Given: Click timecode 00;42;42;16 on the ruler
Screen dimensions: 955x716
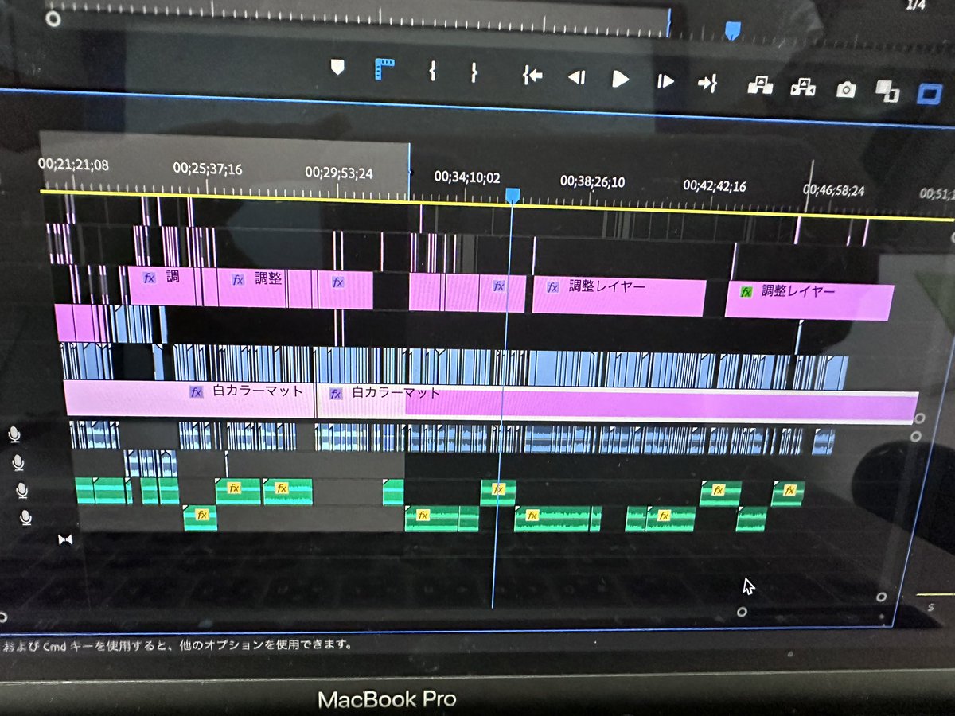Looking at the screenshot, I should (715, 186).
